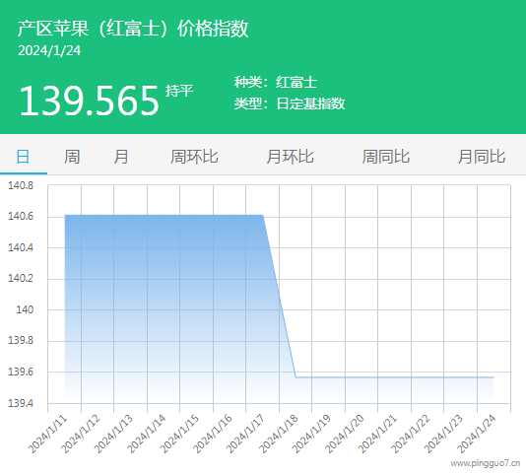The height and width of the screenshot is (474, 526).
Task: Click the 2024/1/21 x-axis date label
Action: pos(377,434)
